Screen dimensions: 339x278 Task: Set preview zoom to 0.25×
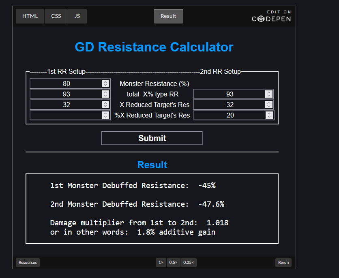click(x=189, y=263)
